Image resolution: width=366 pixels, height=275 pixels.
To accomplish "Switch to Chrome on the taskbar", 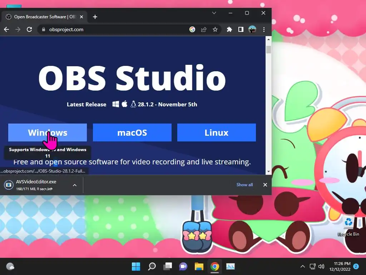I will 215,266.
